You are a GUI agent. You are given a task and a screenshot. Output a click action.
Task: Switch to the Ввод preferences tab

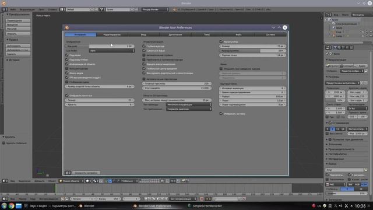click(143, 34)
